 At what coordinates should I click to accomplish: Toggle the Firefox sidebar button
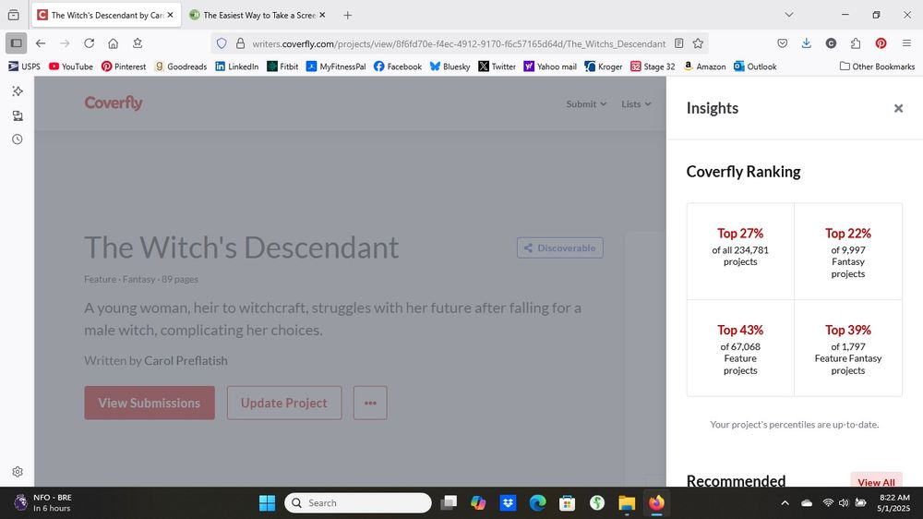16,43
